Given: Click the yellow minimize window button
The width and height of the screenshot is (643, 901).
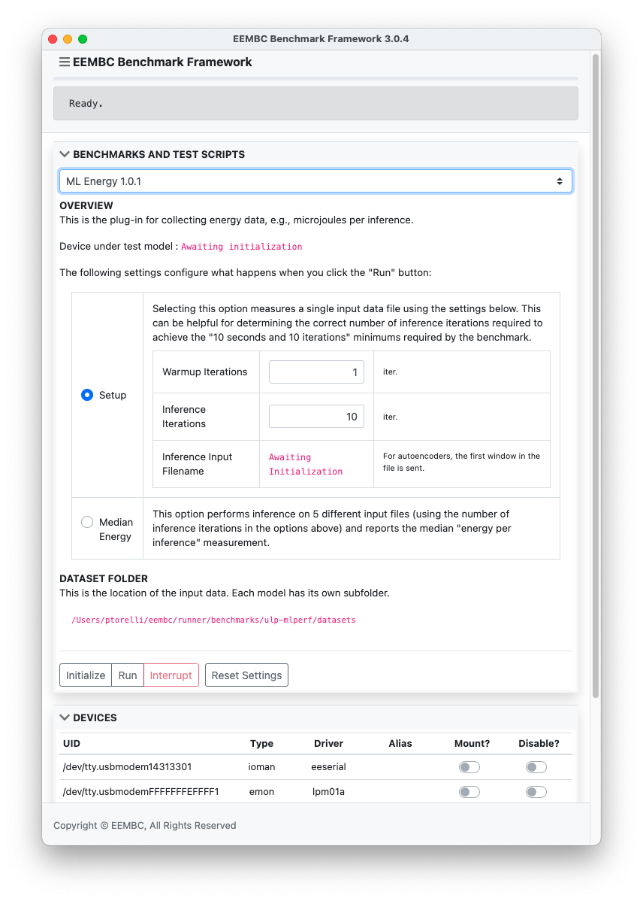Looking at the screenshot, I should click(x=68, y=39).
